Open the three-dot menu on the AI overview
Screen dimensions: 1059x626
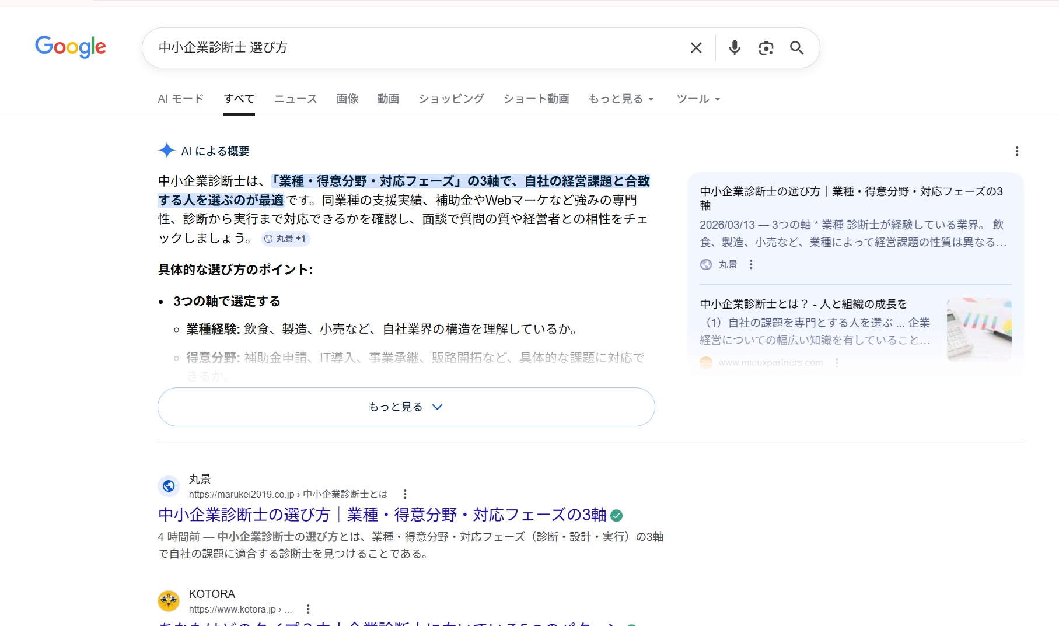click(x=1016, y=151)
